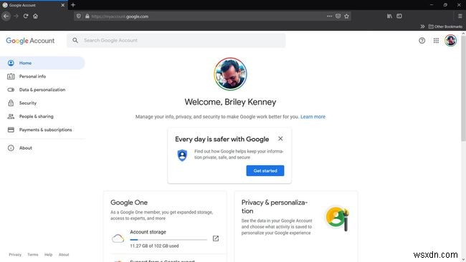466x262 pixels.
Task: Save page to Pocket icon
Action: 338,16
